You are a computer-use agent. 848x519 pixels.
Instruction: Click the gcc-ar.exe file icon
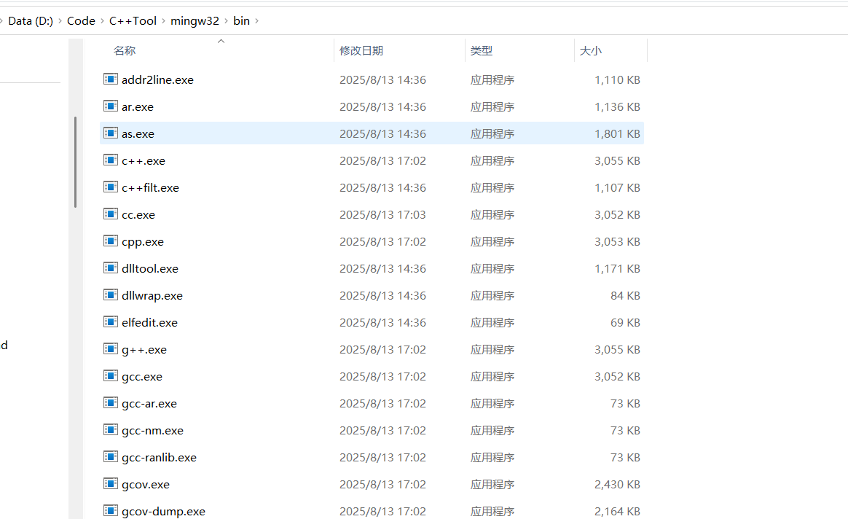click(x=110, y=402)
